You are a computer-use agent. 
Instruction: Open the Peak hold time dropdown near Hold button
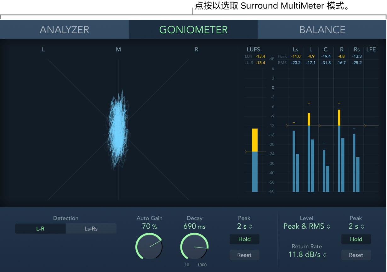pos(244,226)
